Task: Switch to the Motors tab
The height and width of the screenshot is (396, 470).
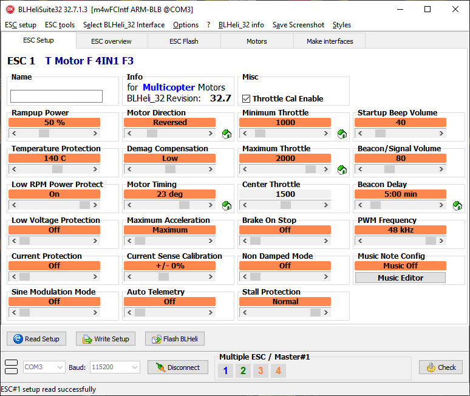Action: coord(257,41)
